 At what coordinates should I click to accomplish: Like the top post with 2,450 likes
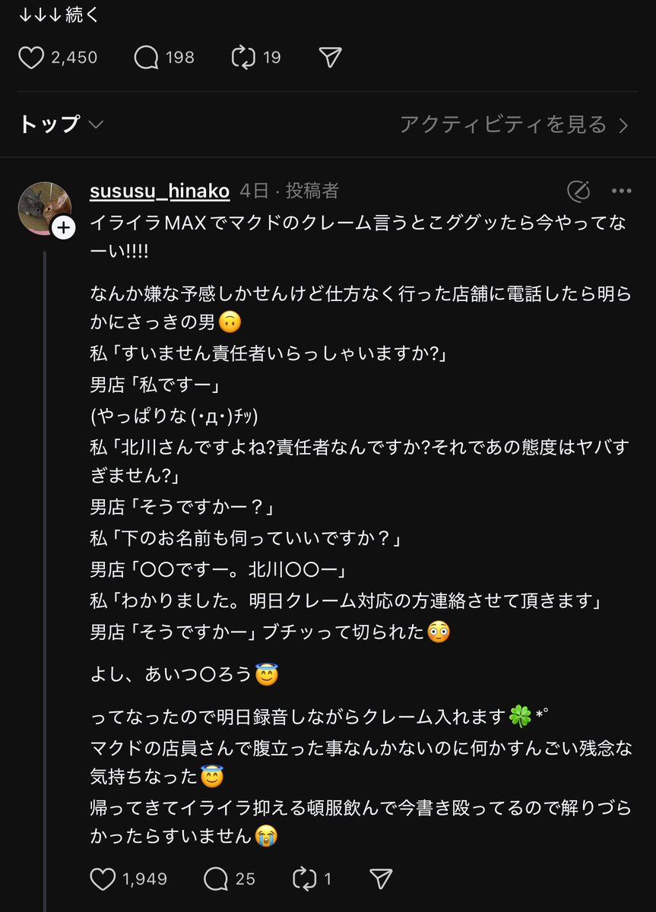click(x=31, y=58)
